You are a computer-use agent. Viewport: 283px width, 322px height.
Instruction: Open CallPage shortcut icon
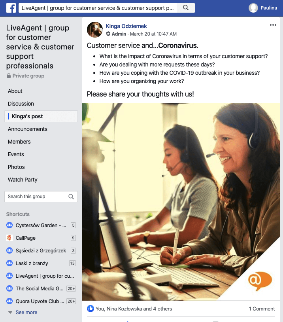[x=9, y=238]
